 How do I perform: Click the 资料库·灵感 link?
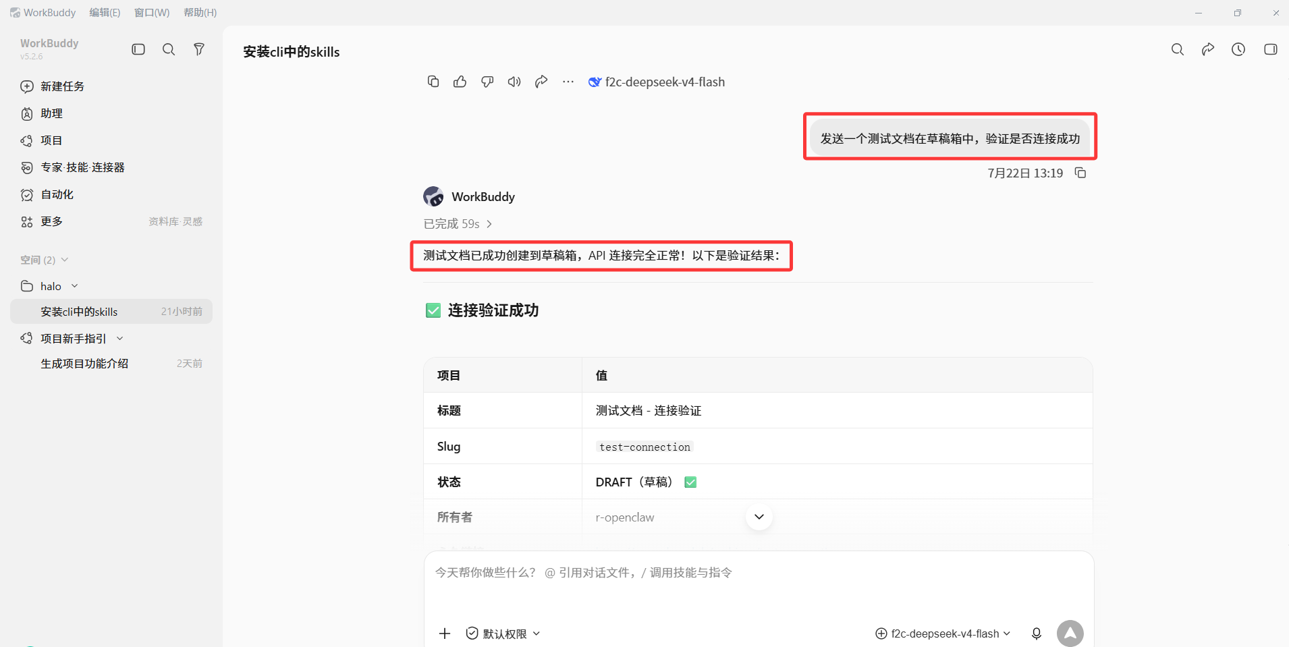pos(175,221)
